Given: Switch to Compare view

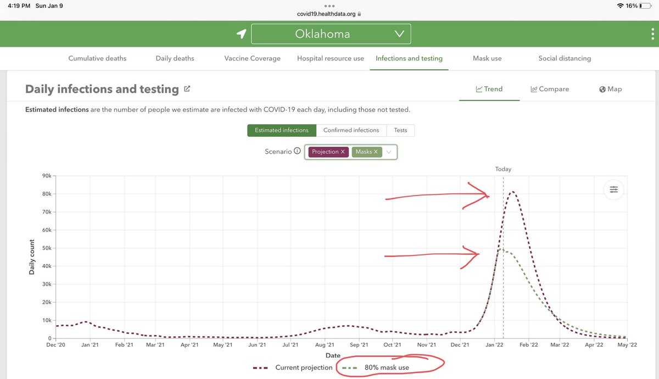Looking at the screenshot, I should (550, 89).
